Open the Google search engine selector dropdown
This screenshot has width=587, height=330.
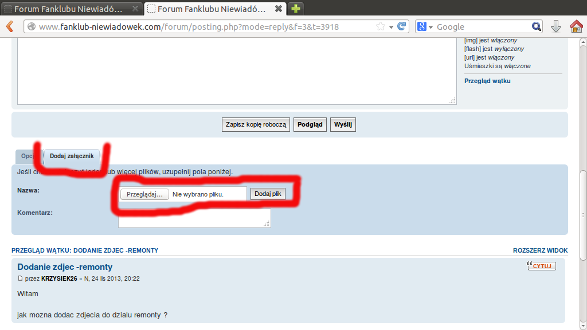click(425, 27)
